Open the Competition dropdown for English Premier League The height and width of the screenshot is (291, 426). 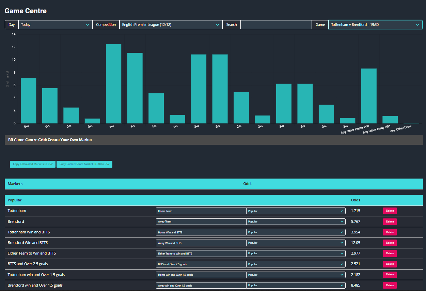pyautogui.click(x=170, y=25)
